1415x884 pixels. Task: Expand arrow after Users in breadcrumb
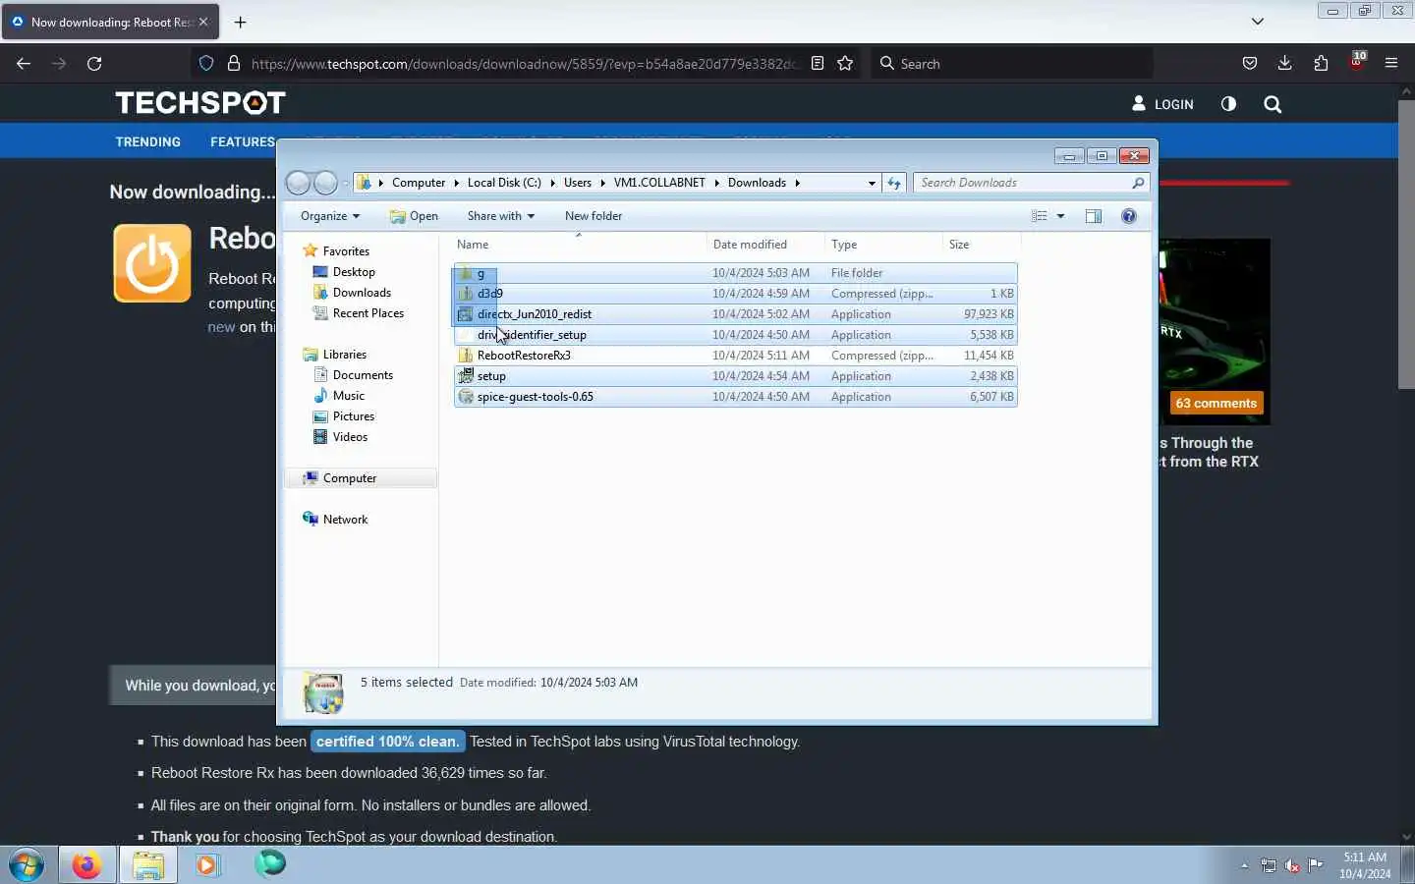pos(603,183)
